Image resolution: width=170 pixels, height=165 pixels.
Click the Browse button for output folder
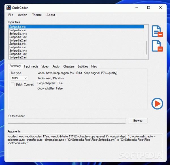(138, 121)
